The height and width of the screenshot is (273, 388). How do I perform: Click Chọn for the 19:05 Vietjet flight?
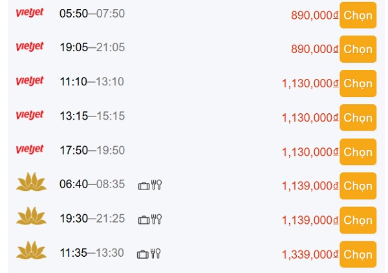358,49
